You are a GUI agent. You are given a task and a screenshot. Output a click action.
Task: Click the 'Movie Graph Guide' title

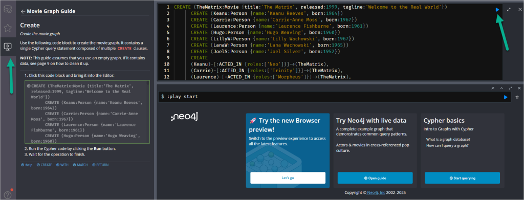[x=51, y=11]
